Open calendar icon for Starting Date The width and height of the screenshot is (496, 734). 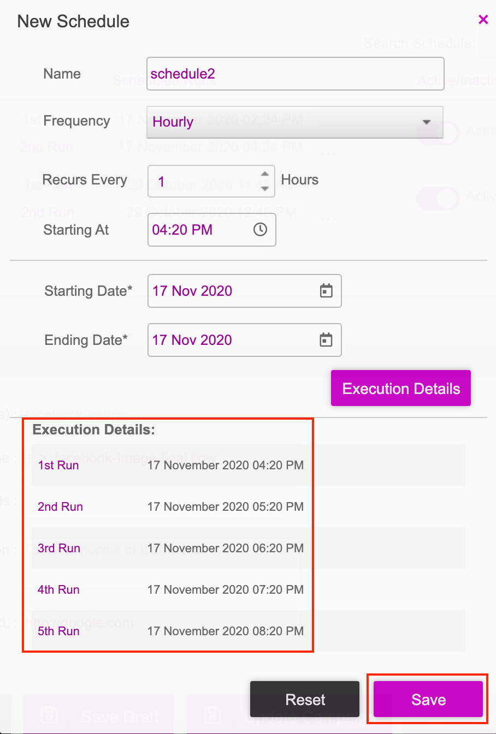coord(326,291)
